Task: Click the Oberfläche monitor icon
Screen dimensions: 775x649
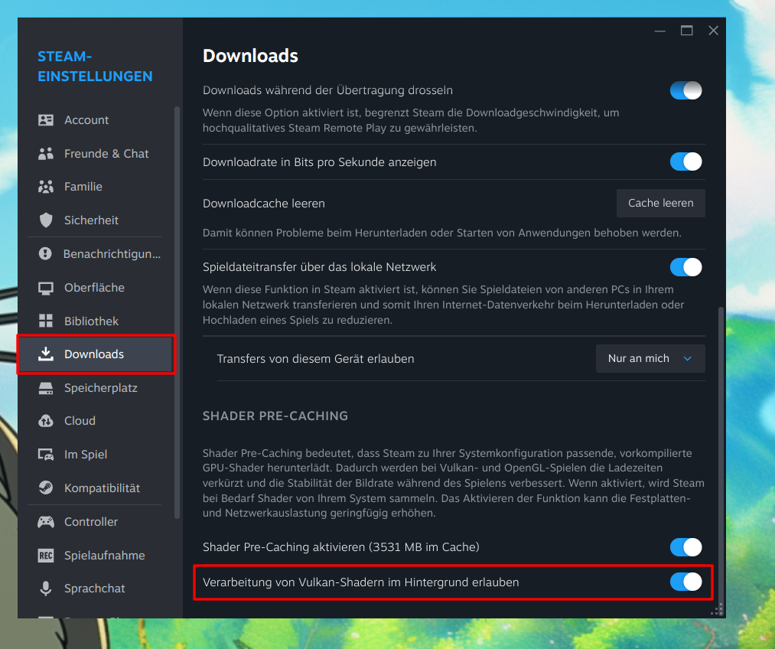Action: click(x=45, y=288)
